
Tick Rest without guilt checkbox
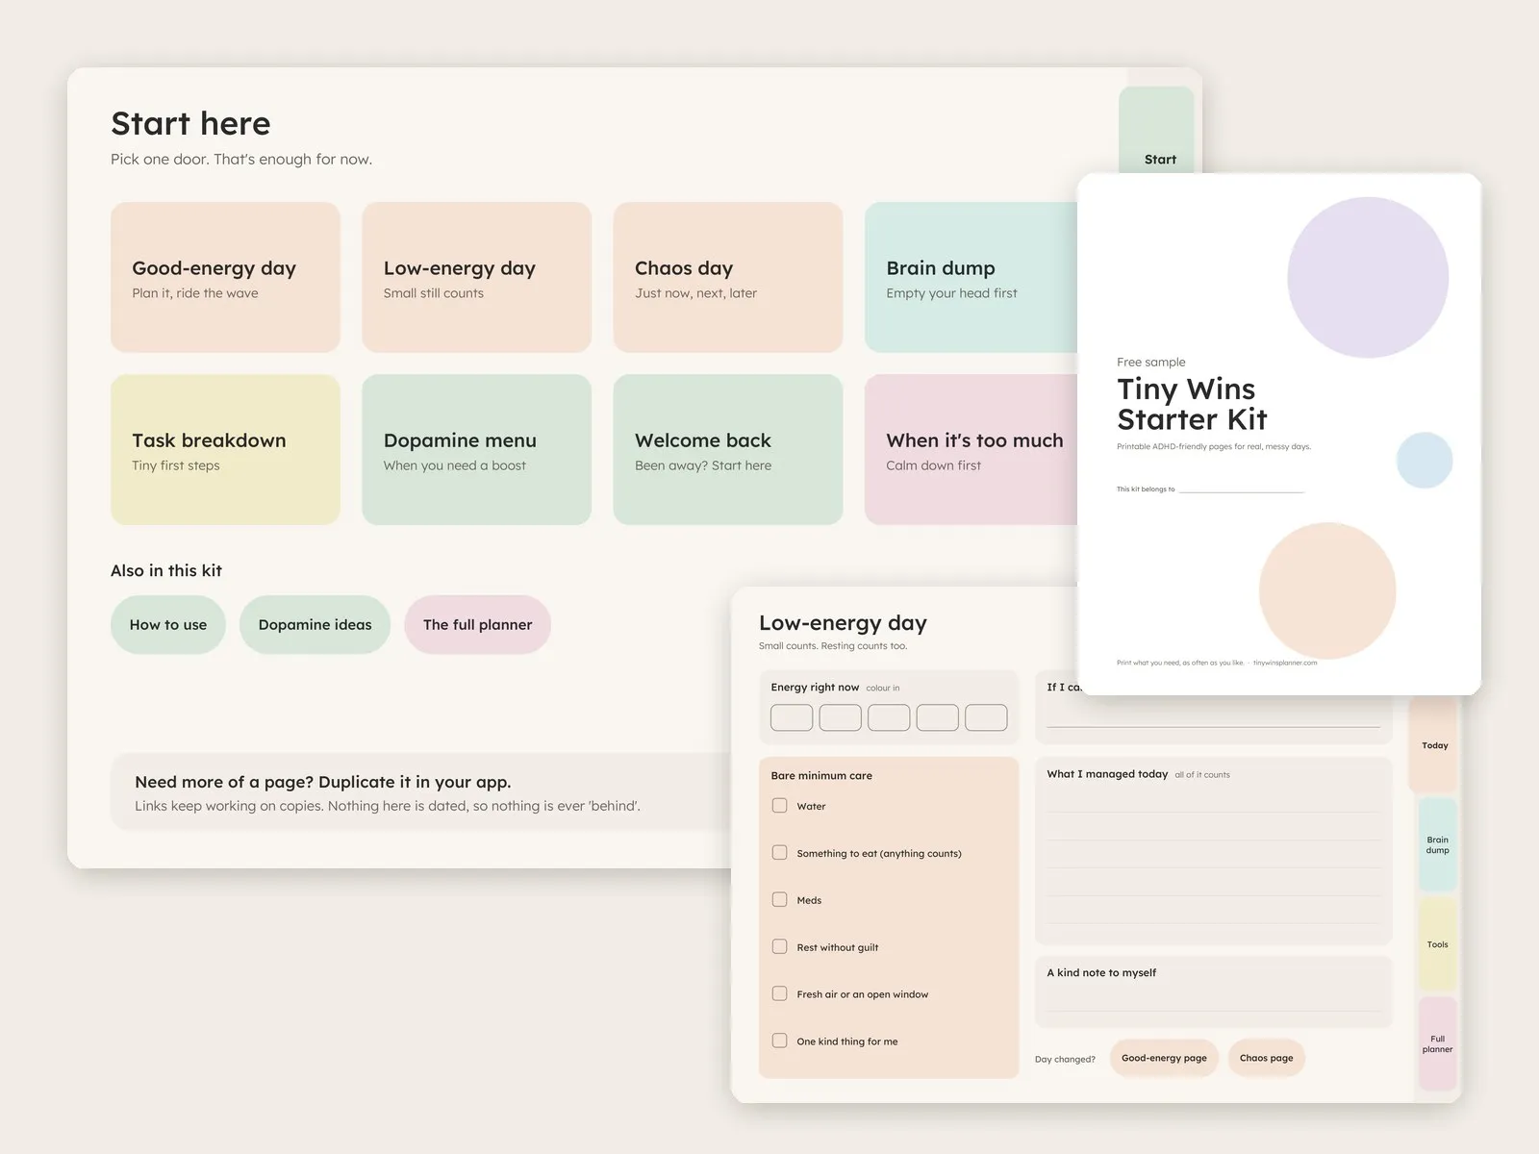[779, 947]
